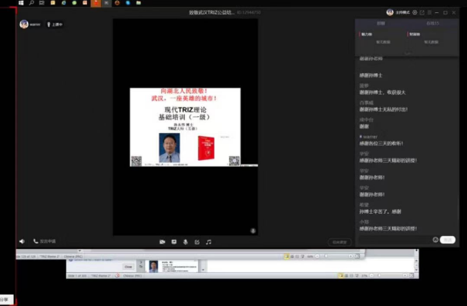467x306 pixels.
Task: Click the share/pop-out icon in title bar
Action: click(x=422, y=12)
